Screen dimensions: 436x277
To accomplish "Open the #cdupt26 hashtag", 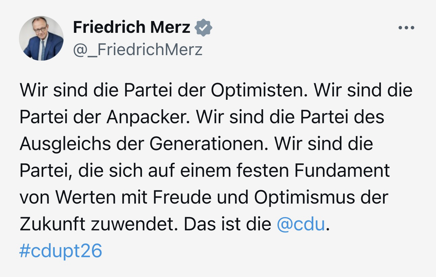I will click(x=61, y=251).
